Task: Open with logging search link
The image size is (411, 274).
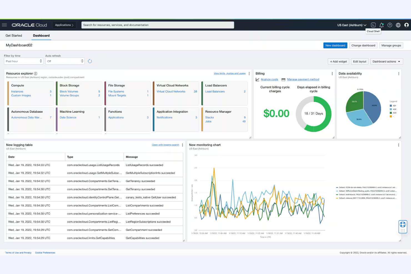Action: (166, 145)
